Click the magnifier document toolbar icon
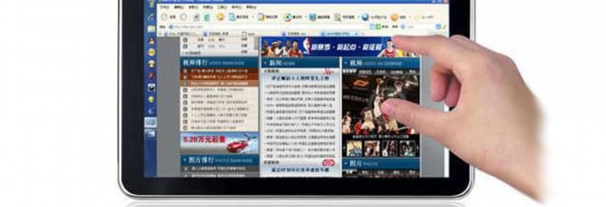Screen dimensions: 606x207 tap(338, 17)
